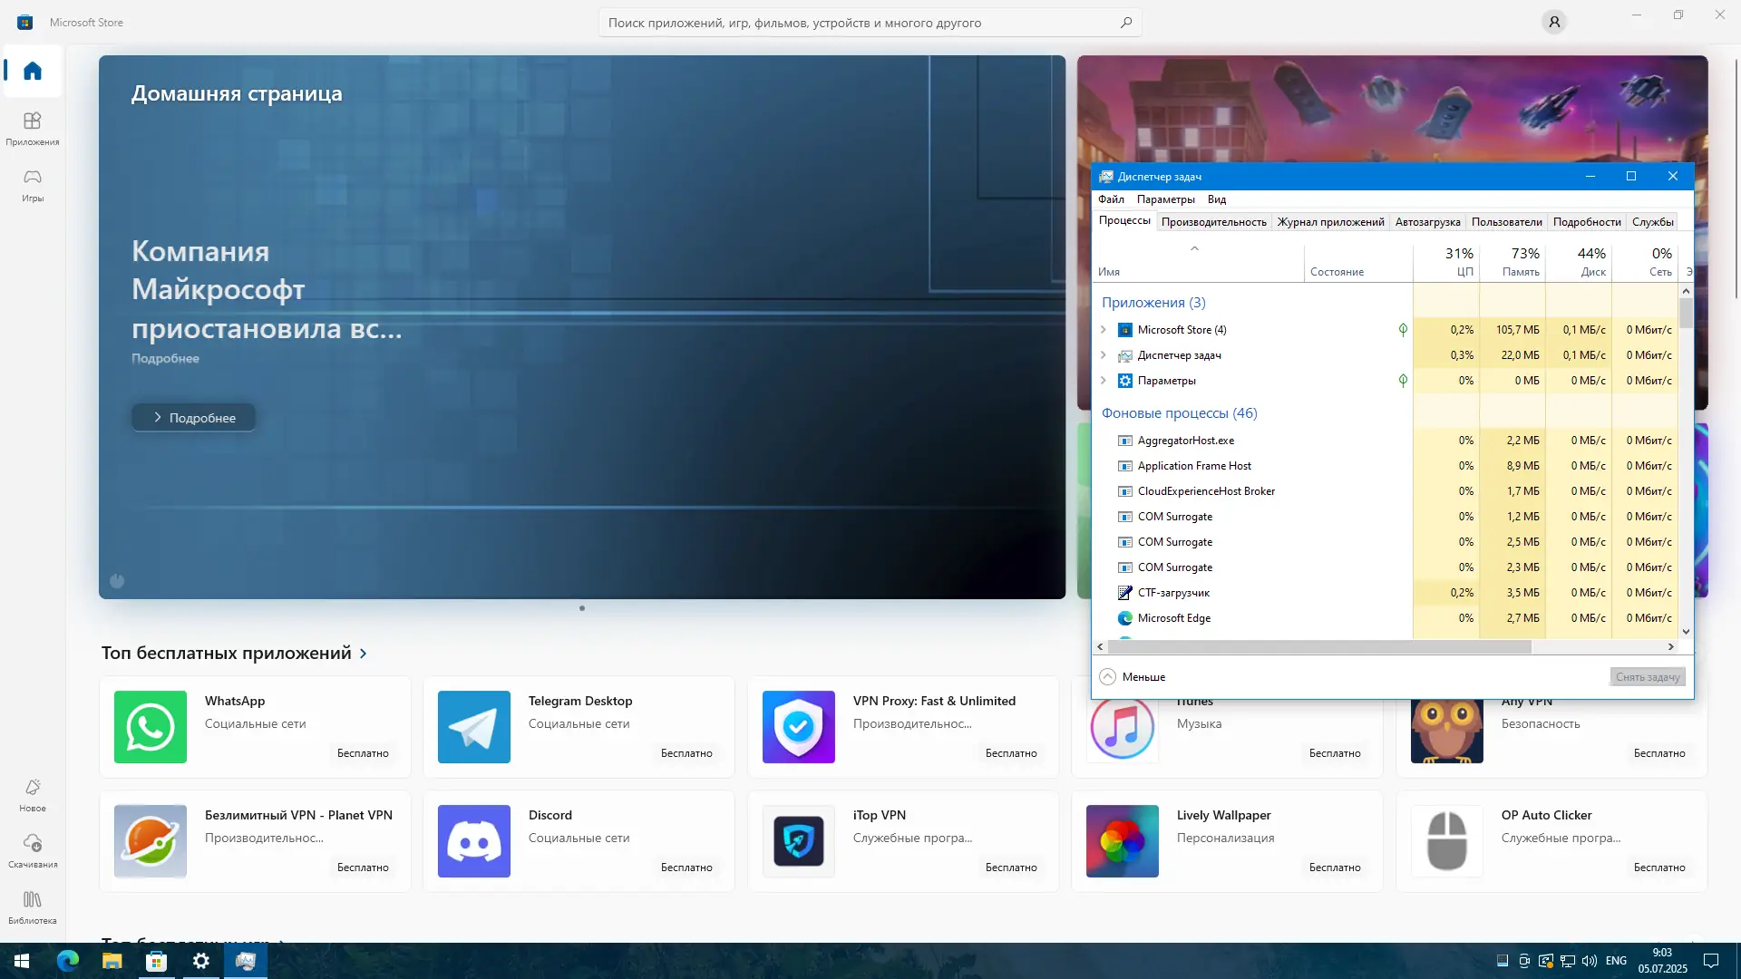The width and height of the screenshot is (1741, 979).
Task: Collapse details with the Меньше button
Action: point(1133,677)
